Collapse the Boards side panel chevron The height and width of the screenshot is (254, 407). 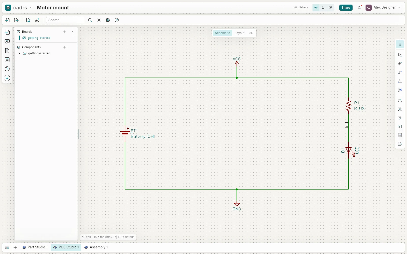coord(73,32)
